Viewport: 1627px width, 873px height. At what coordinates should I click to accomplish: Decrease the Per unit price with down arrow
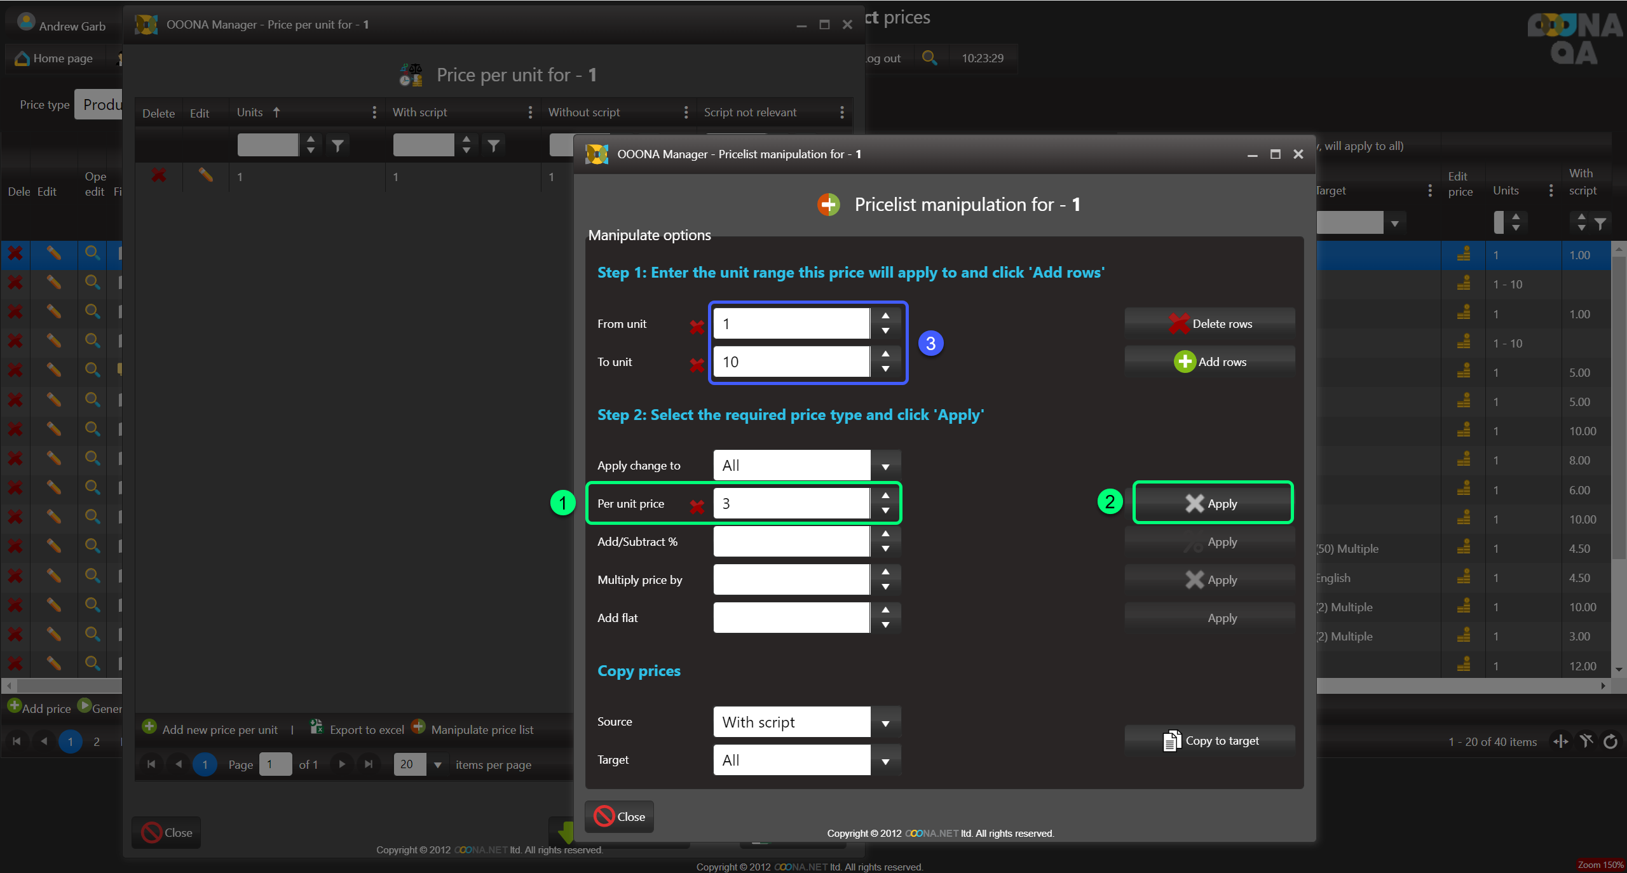[885, 511]
